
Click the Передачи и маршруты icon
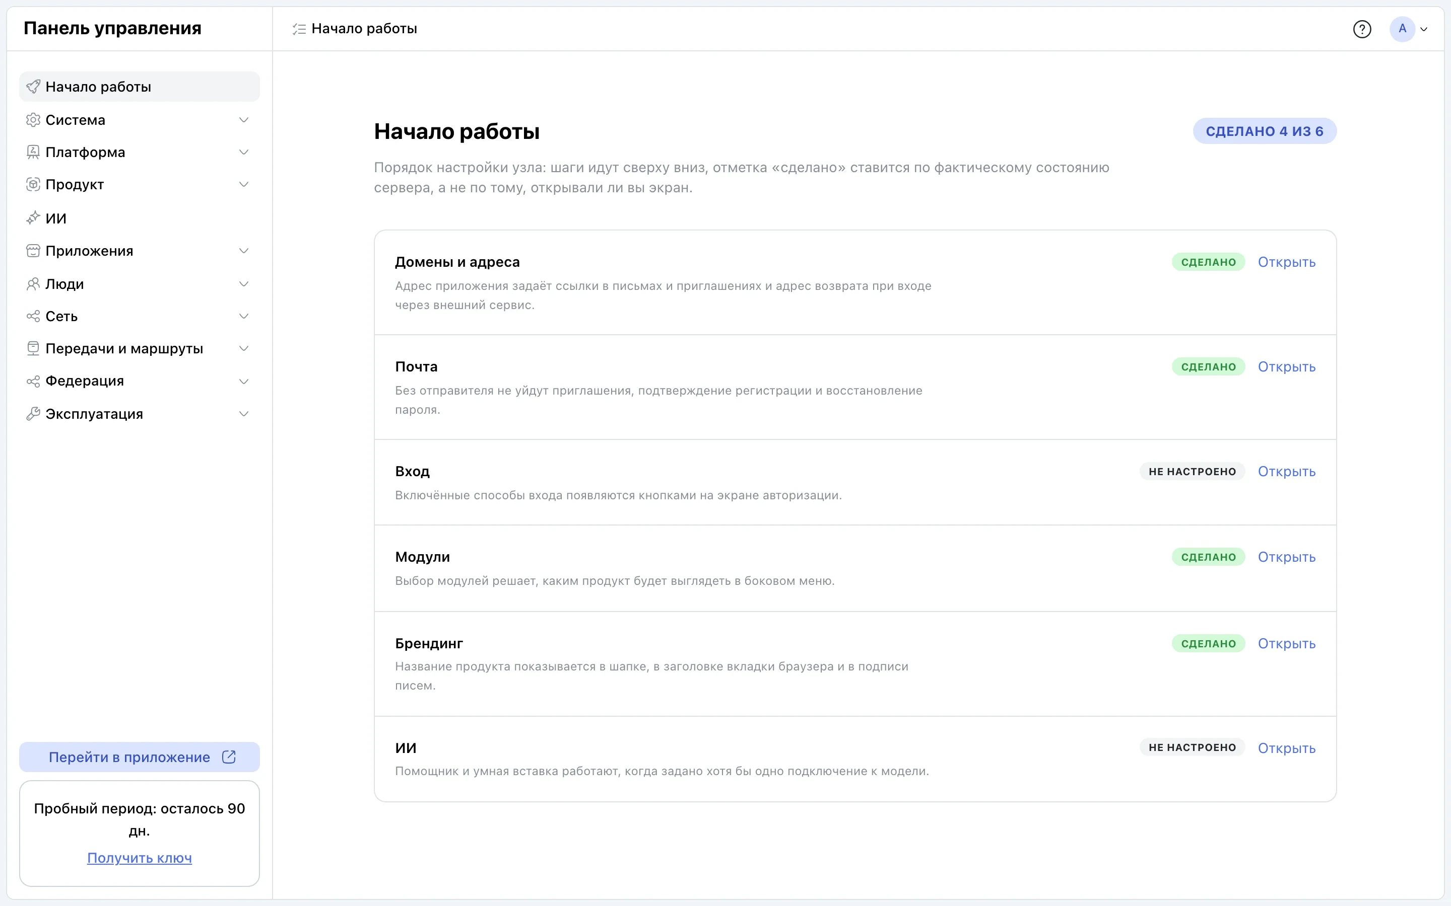[33, 348]
